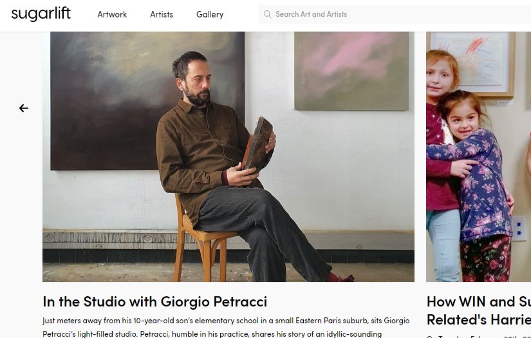Click the sugarlift logo

point(41,14)
